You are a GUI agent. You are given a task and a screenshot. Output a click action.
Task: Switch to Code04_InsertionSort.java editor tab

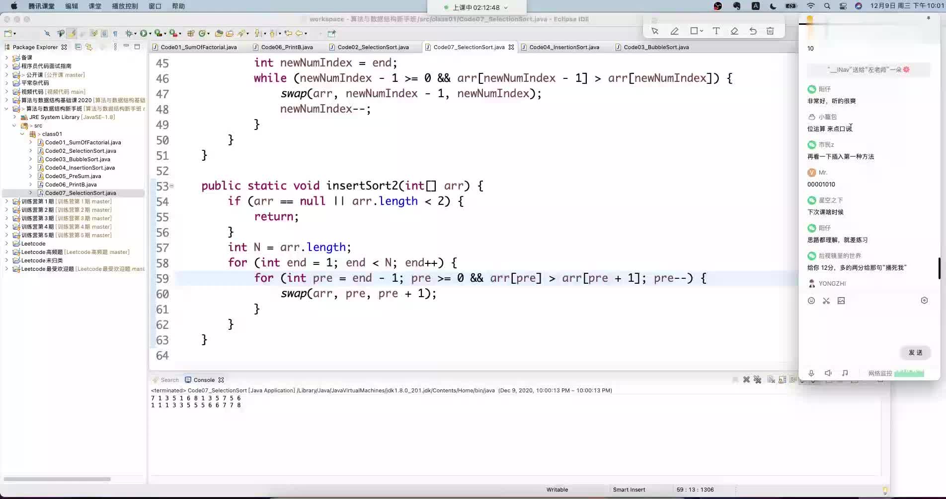tap(564, 47)
